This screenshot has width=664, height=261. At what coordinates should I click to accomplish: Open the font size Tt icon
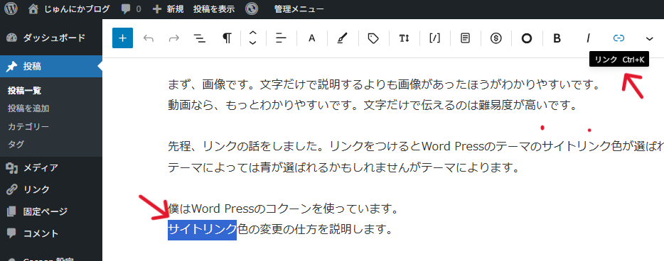coord(404,38)
